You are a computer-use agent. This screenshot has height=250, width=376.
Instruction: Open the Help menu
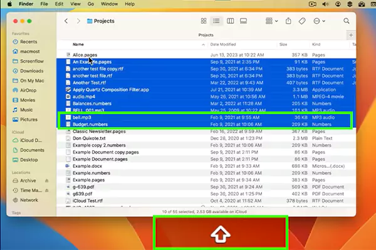tap(130, 4)
